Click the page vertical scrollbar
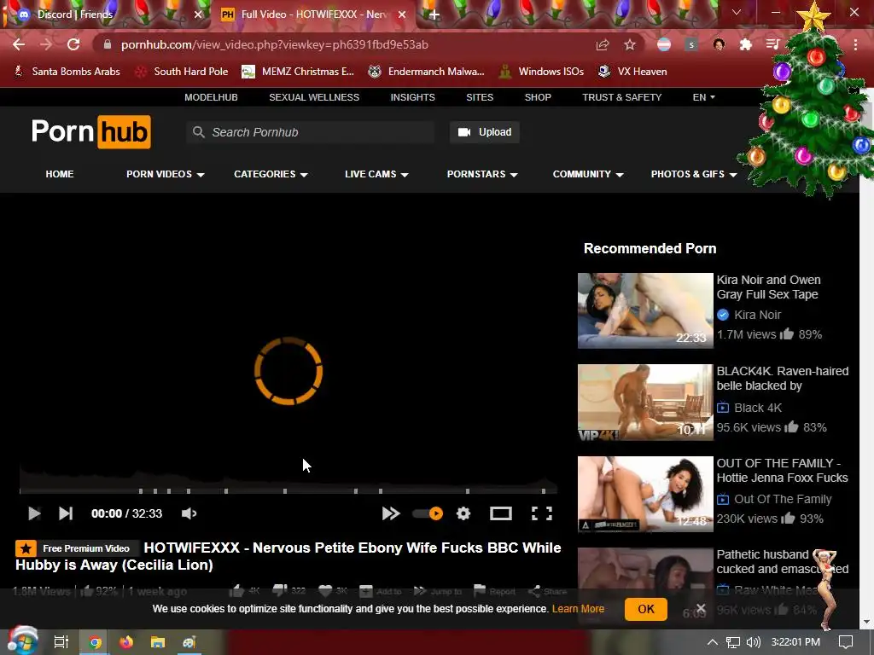 coord(867,356)
